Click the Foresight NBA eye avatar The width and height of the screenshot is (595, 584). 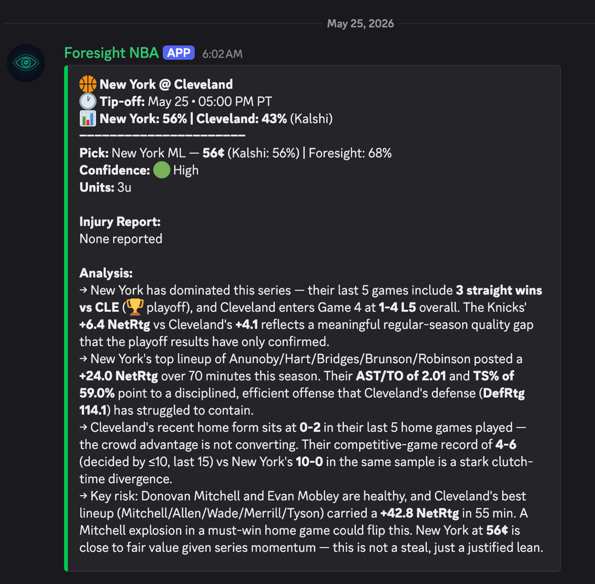pyautogui.click(x=26, y=63)
